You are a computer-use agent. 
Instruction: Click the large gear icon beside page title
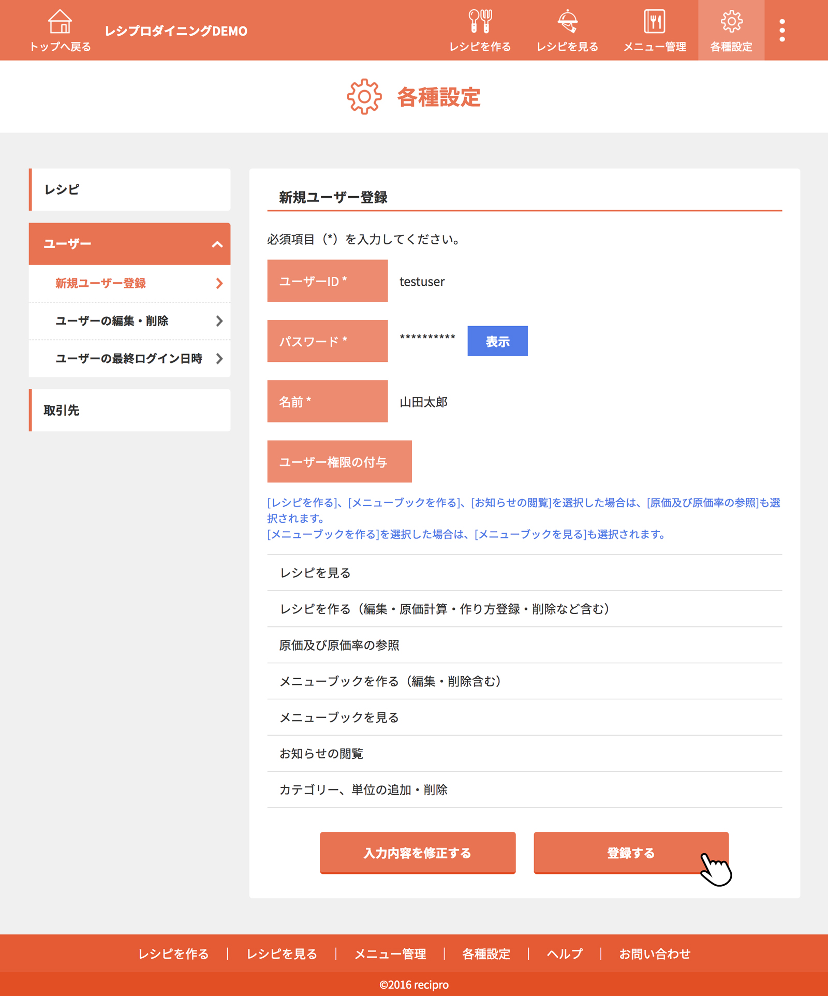[x=364, y=97]
